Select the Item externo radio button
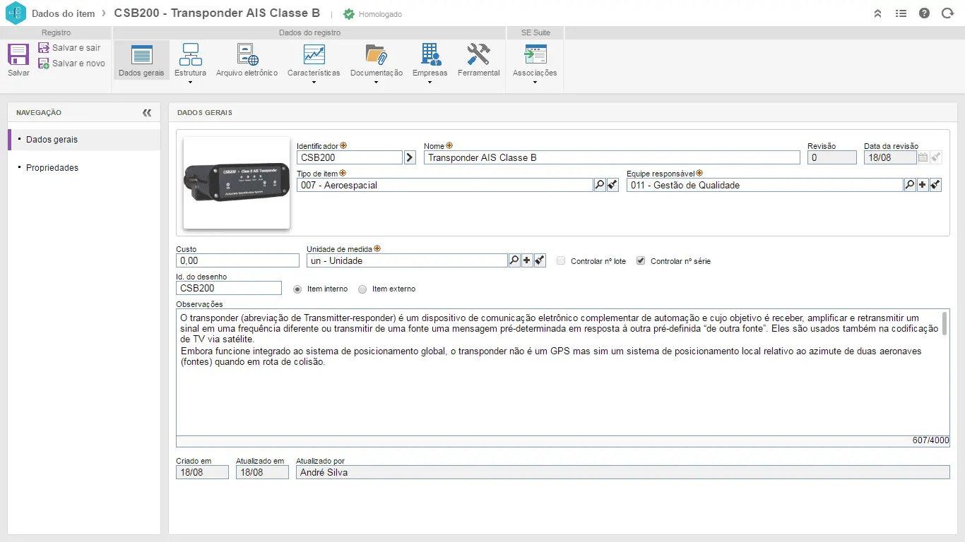The width and height of the screenshot is (965, 542). [x=363, y=289]
